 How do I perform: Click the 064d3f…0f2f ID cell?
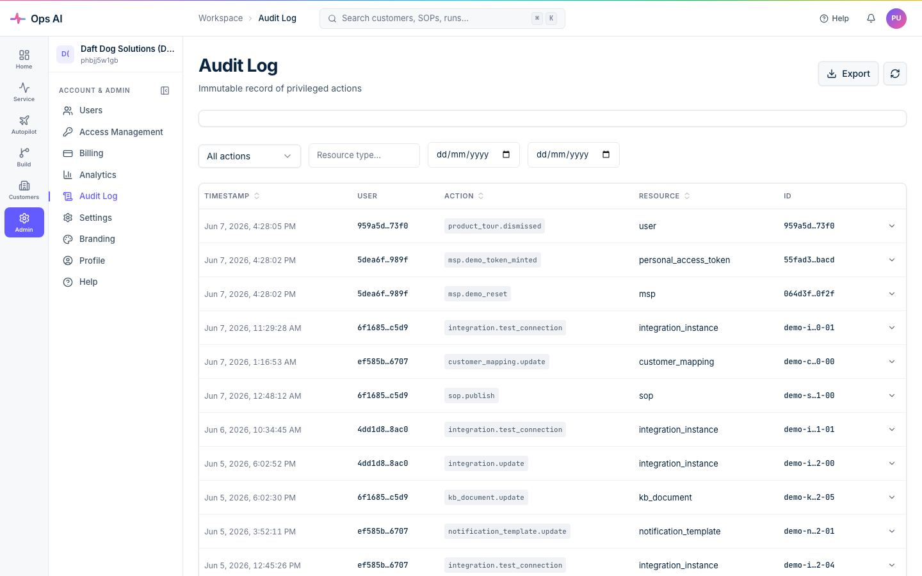click(x=809, y=294)
